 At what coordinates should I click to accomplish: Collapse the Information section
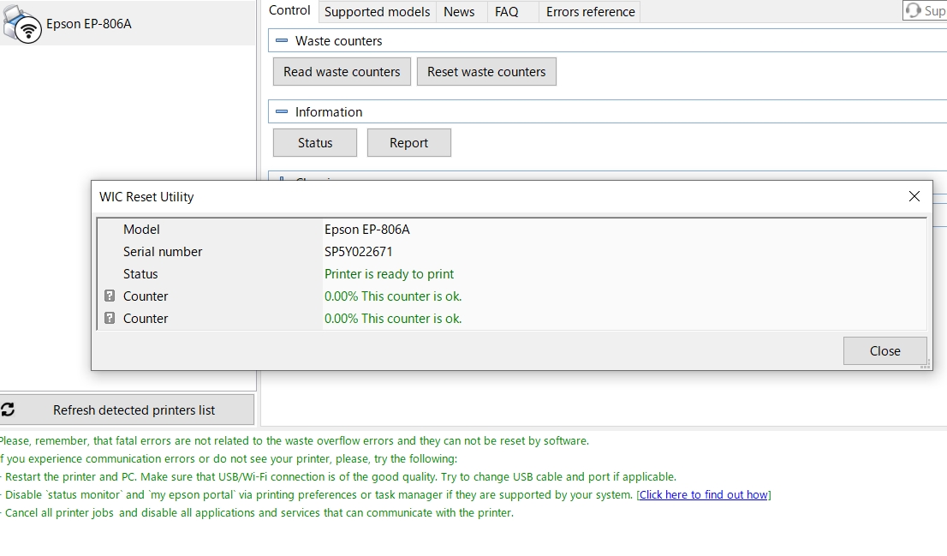coord(282,112)
